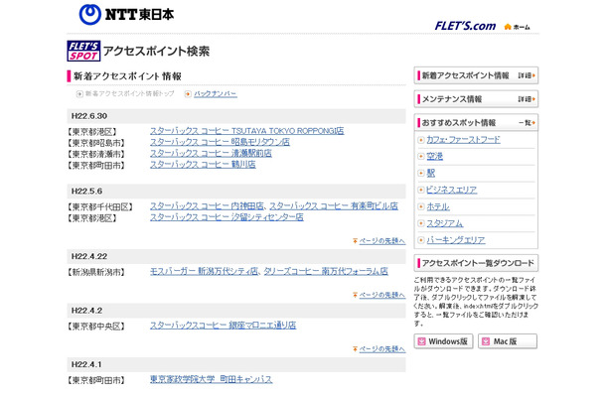Select the H22.4.22 date heading
Image resolution: width=606 pixels, height=397 pixels.
(89, 257)
